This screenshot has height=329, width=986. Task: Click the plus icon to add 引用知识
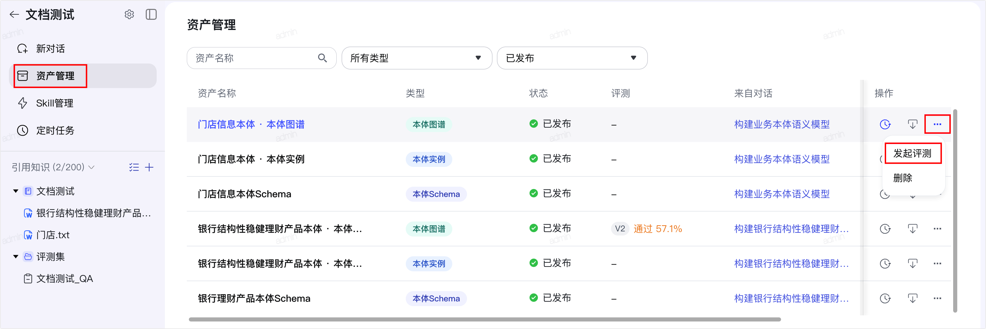(x=149, y=167)
